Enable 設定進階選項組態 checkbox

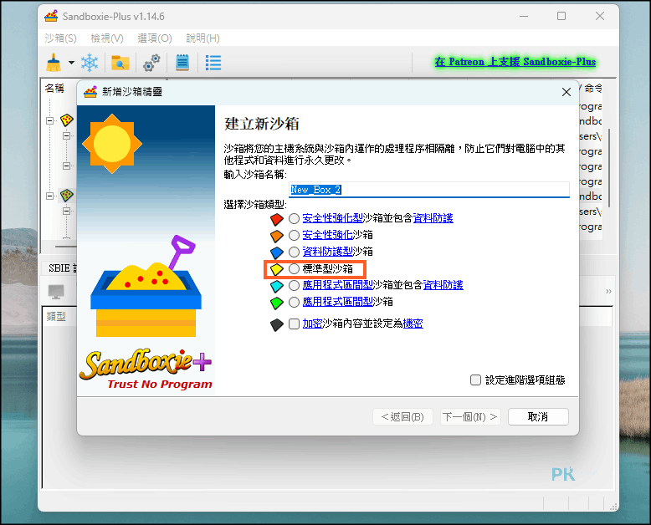(475, 380)
